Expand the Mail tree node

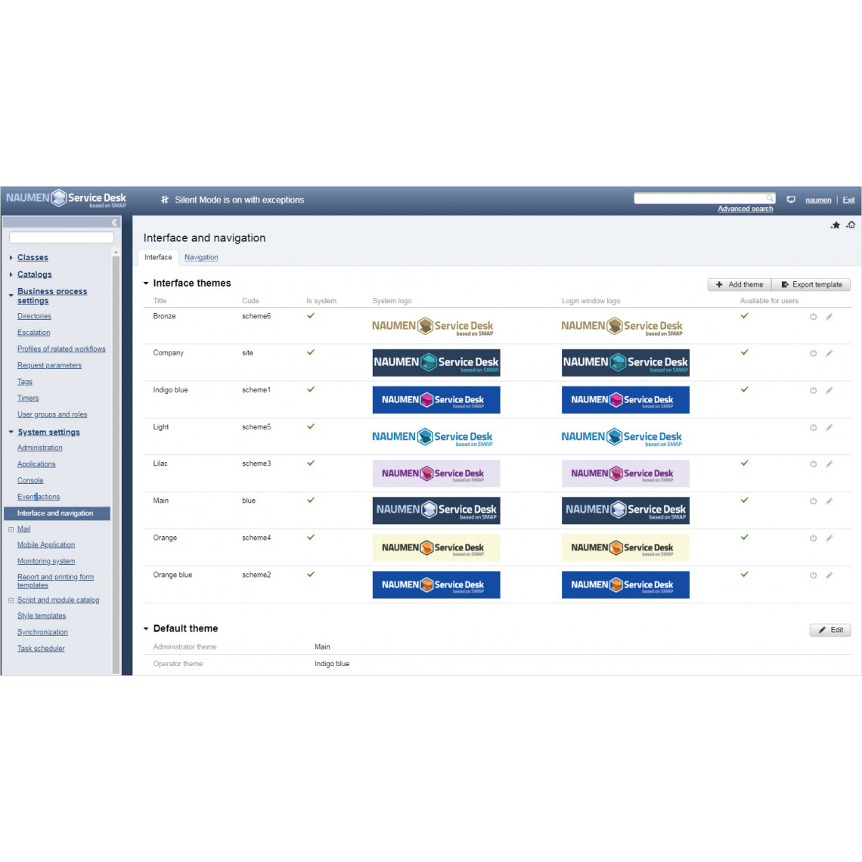pyautogui.click(x=11, y=529)
